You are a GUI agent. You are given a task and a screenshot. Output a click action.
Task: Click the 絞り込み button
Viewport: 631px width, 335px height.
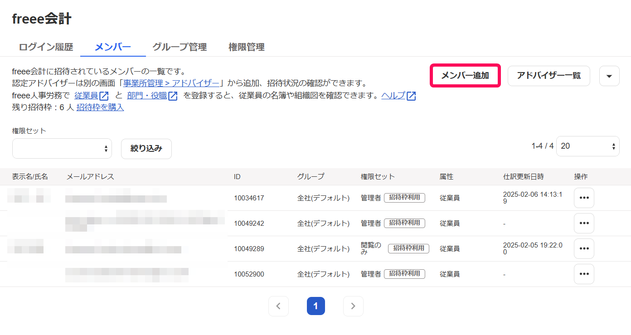[x=146, y=149]
